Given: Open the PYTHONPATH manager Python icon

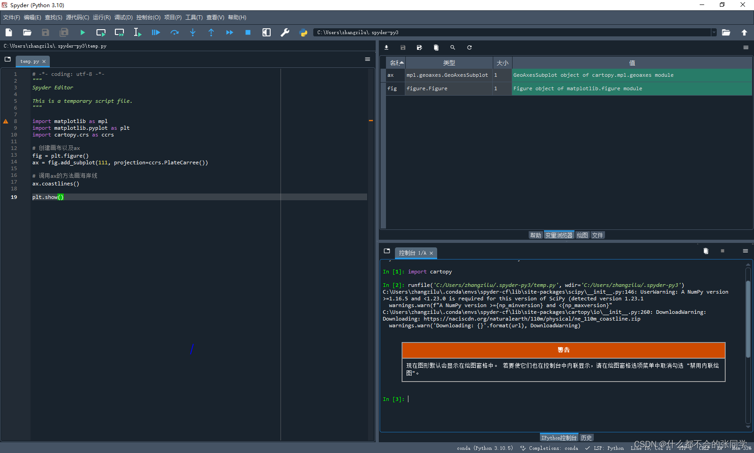Looking at the screenshot, I should [x=303, y=32].
